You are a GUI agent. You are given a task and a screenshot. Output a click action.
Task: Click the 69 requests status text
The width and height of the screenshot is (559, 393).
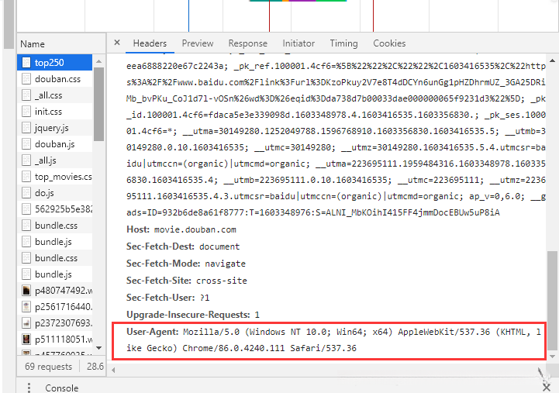point(49,367)
